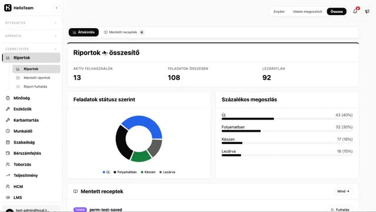This screenshot has height=212, width=376.
Task: Click the folder icon beside Mentett riportok
Action: [x=18, y=78]
